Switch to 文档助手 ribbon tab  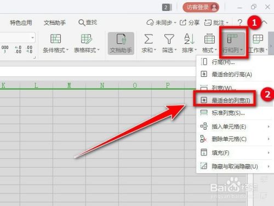55,23
